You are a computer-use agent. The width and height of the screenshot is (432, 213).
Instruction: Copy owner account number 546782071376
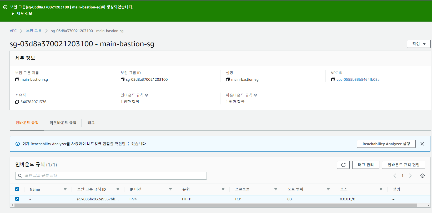point(17,102)
